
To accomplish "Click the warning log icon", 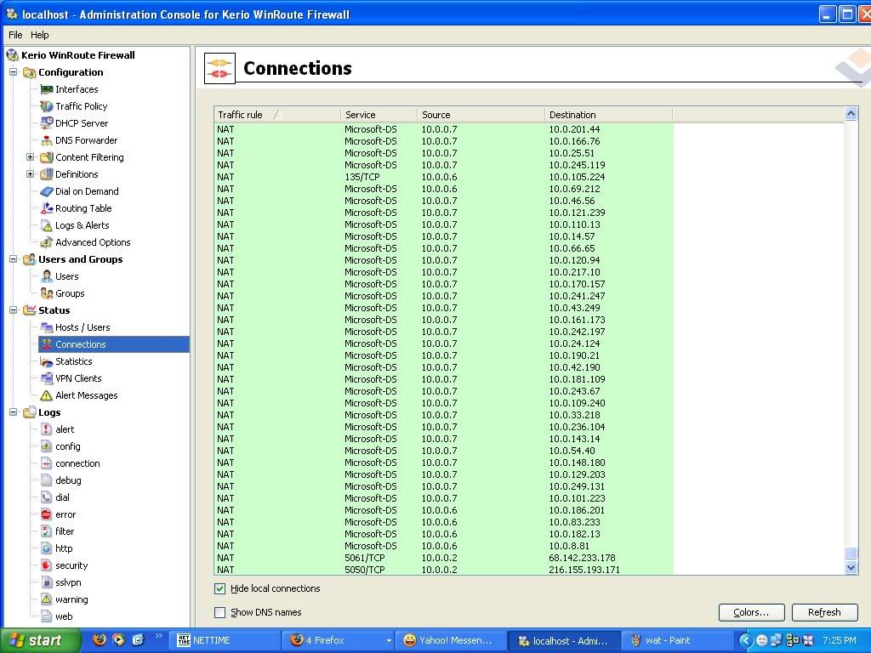I will [47, 599].
